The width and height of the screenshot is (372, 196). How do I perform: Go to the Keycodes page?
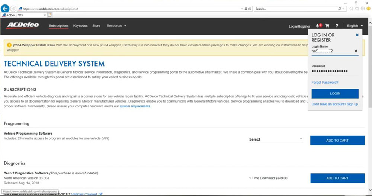[80, 26]
